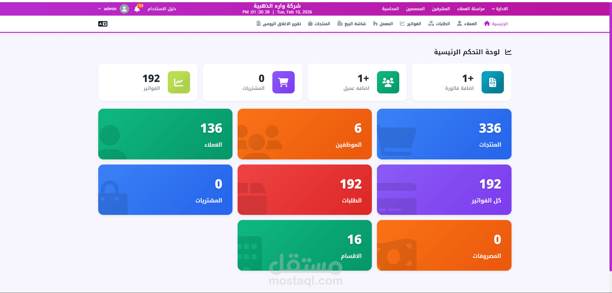Open notifications via the bell icon

137,9
